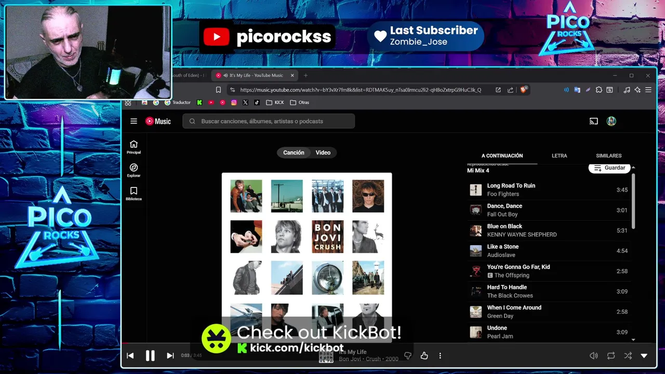The width and height of the screenshot is (665, 374).
Task: Like the song It's My Life
Action: coord(424,356)
